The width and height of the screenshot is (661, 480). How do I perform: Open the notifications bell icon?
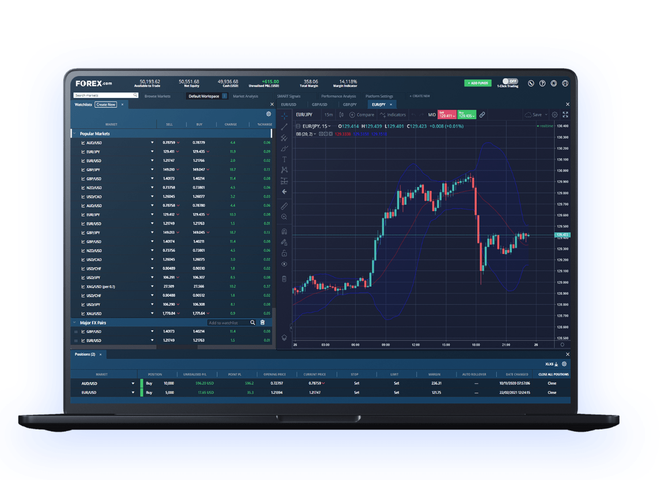coord(554,83)
